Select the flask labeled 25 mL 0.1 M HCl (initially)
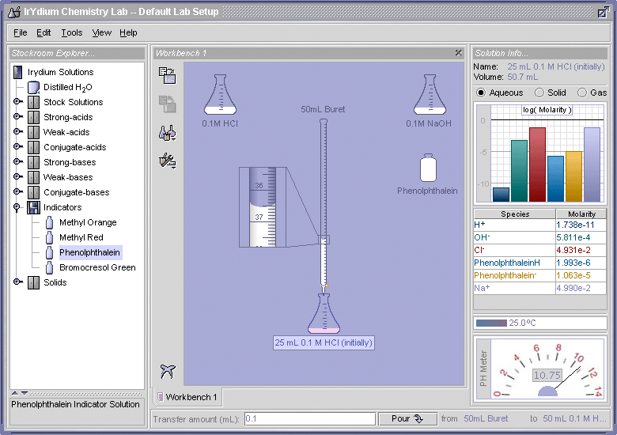This screenshot has width=617, height=435. pyautogui.click(x=324, y=313)
